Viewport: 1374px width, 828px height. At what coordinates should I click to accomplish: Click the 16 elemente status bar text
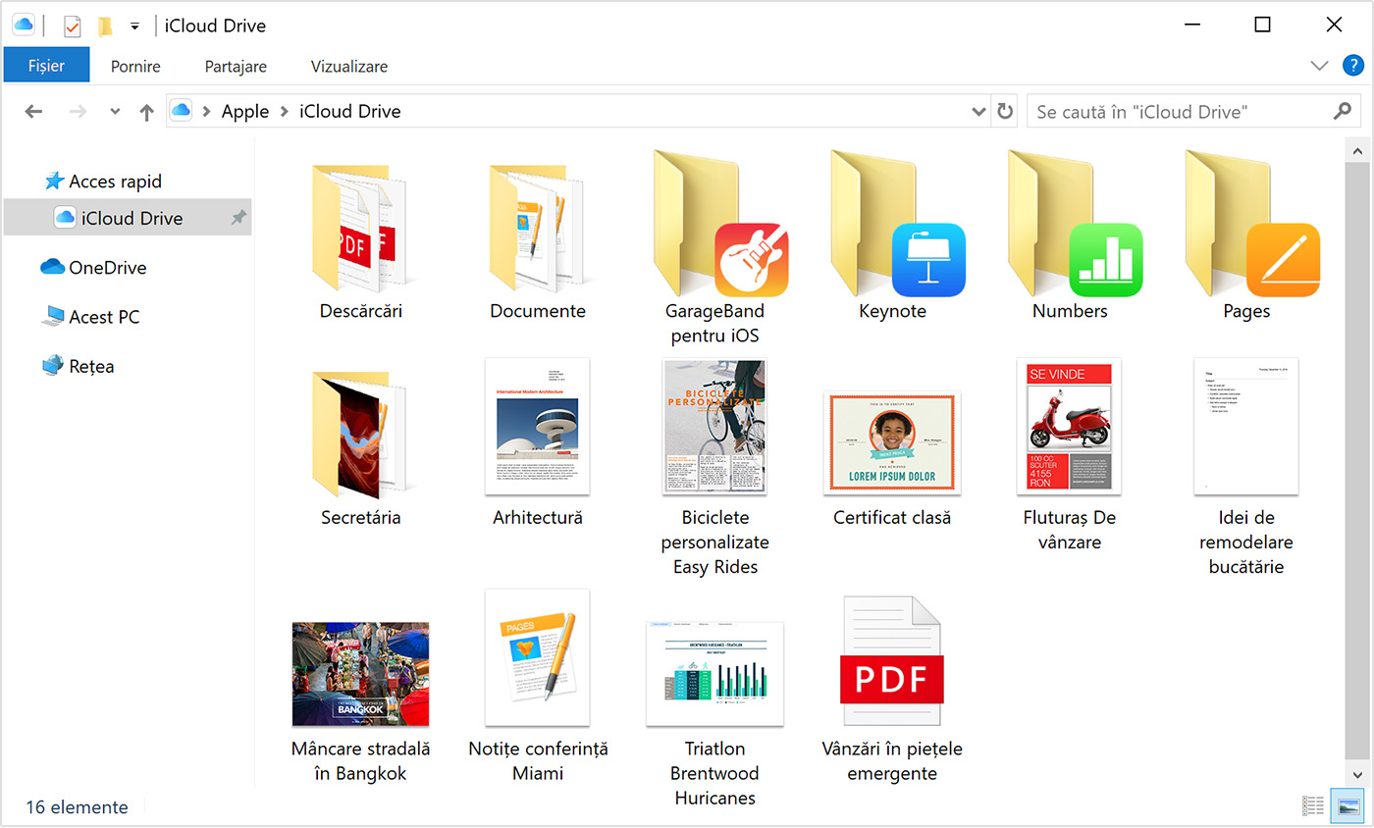77,807
